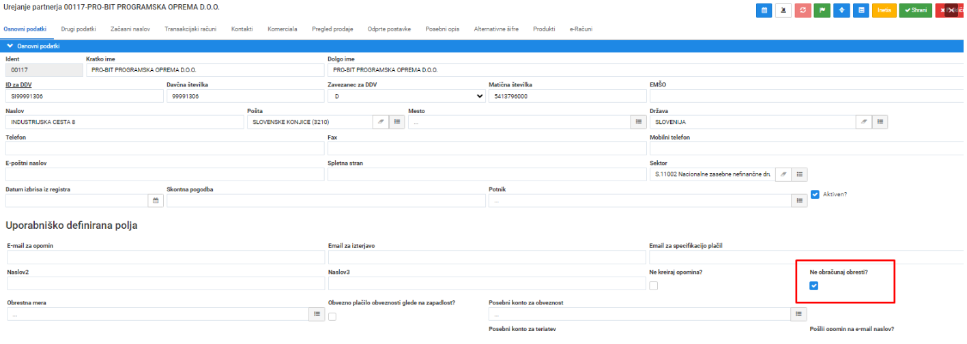
Task: Open the Potnik lookup list icon
Action: click(799, 200)
